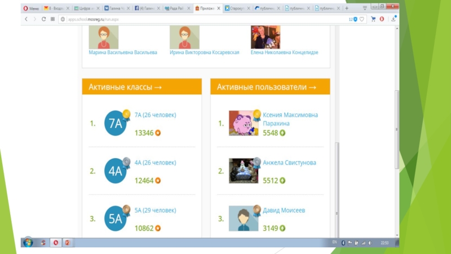Click the green icon beside 3149
Image resolution: width=451 pixels, height=254 pixels.
tap(282, 229)
